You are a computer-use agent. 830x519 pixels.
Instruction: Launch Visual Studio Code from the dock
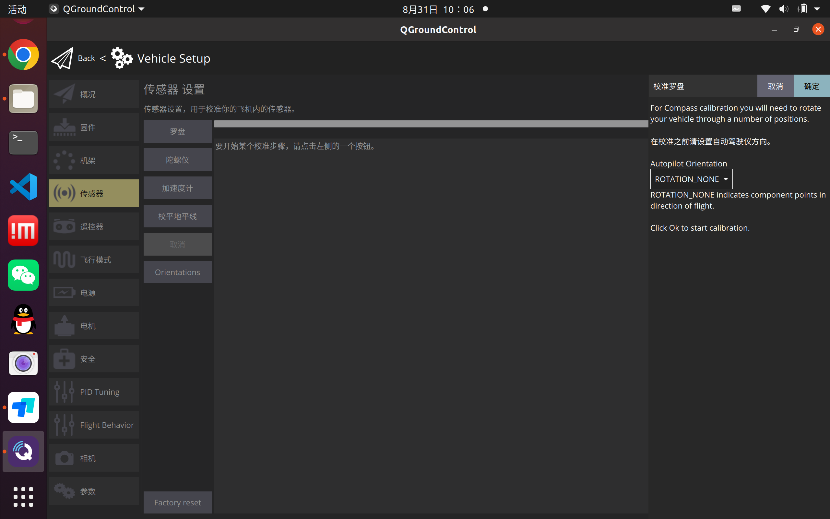coord(23,187)
